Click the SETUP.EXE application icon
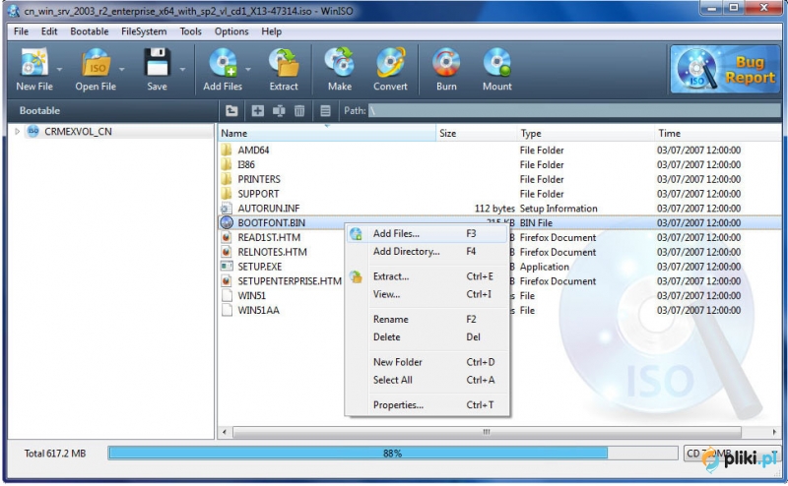This screenshot has height=486, width=788. (227, 266)
